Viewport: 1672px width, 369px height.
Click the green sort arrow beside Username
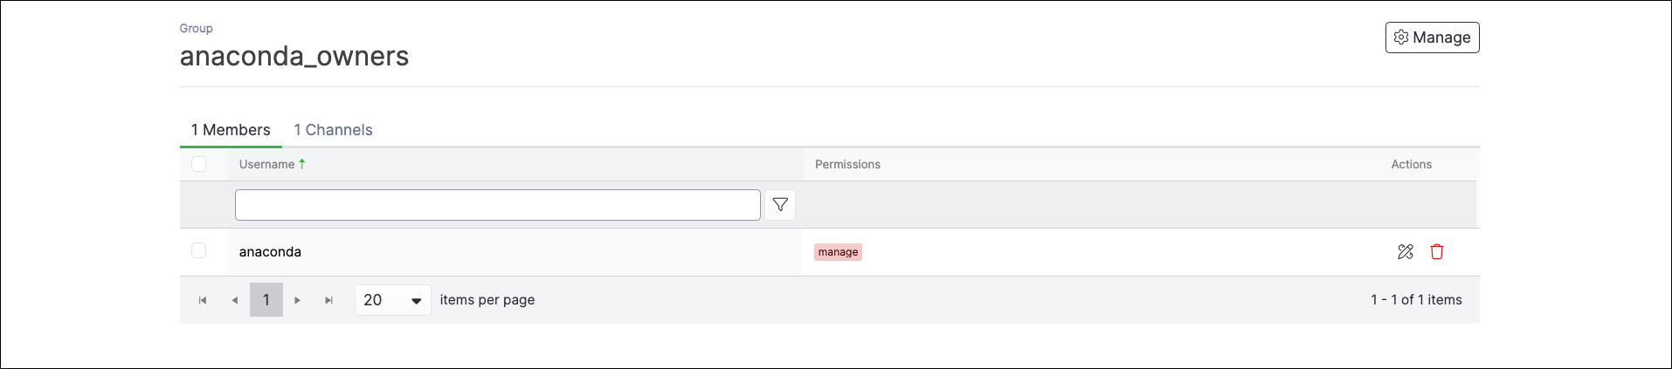302,164
